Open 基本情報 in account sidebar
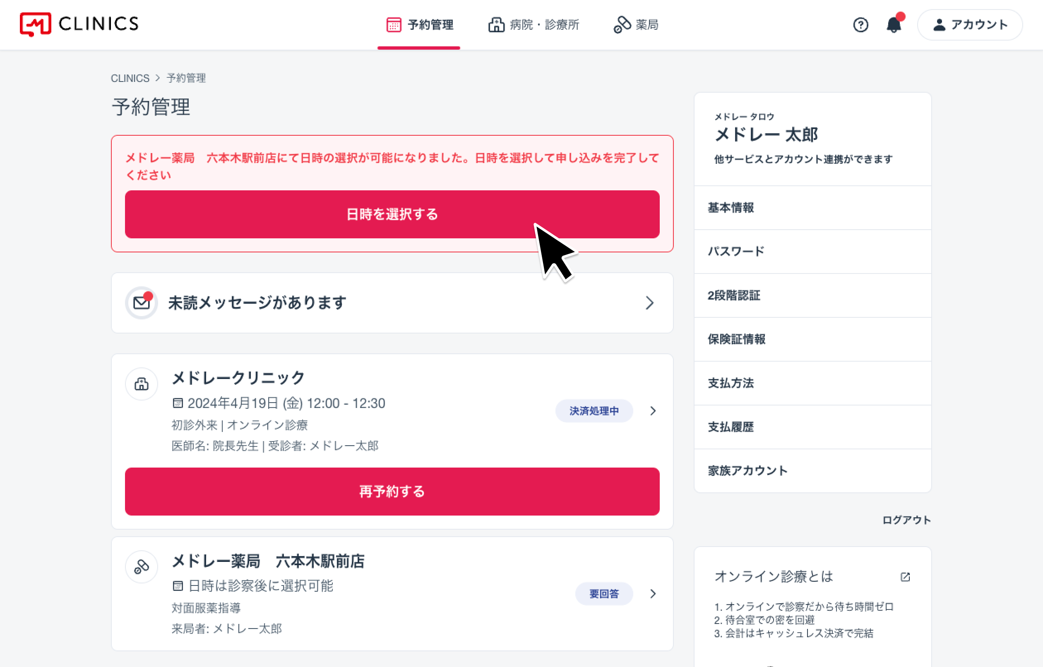 [812, 208]
